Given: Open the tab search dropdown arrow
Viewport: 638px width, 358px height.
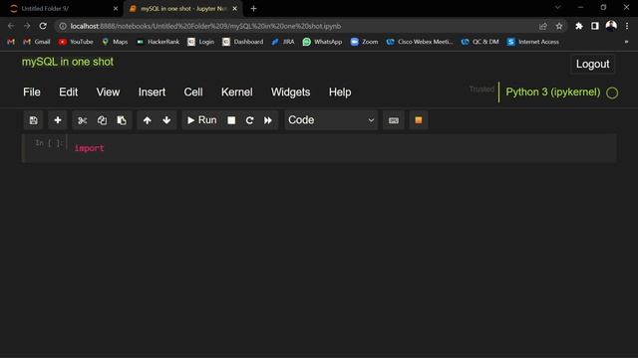Looking at the screenshot, I should [x=558, y=7].
